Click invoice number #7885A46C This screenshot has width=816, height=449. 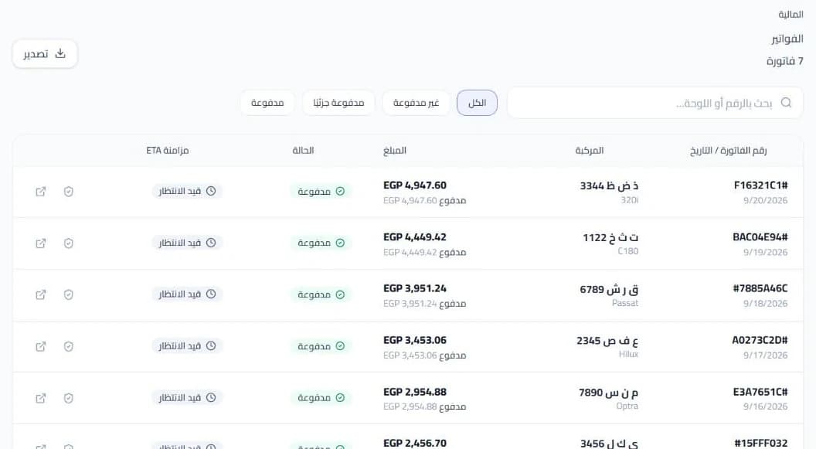click(x=760, y=288)
